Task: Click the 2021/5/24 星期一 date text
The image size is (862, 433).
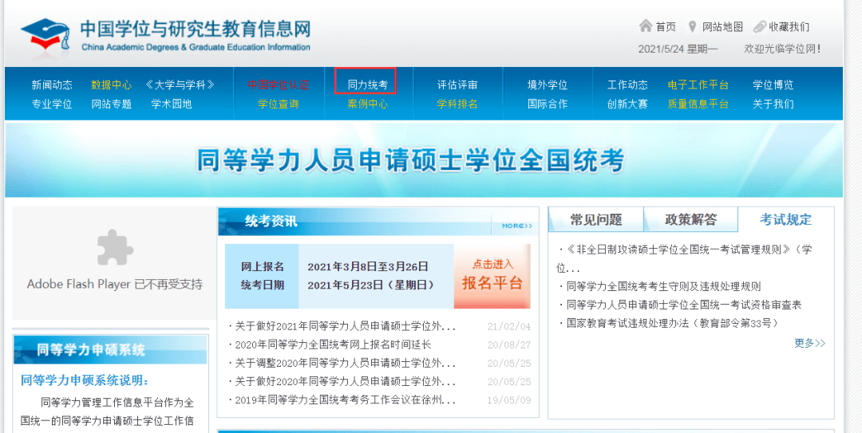Action: pyautogui.click(x=678, y=49)
